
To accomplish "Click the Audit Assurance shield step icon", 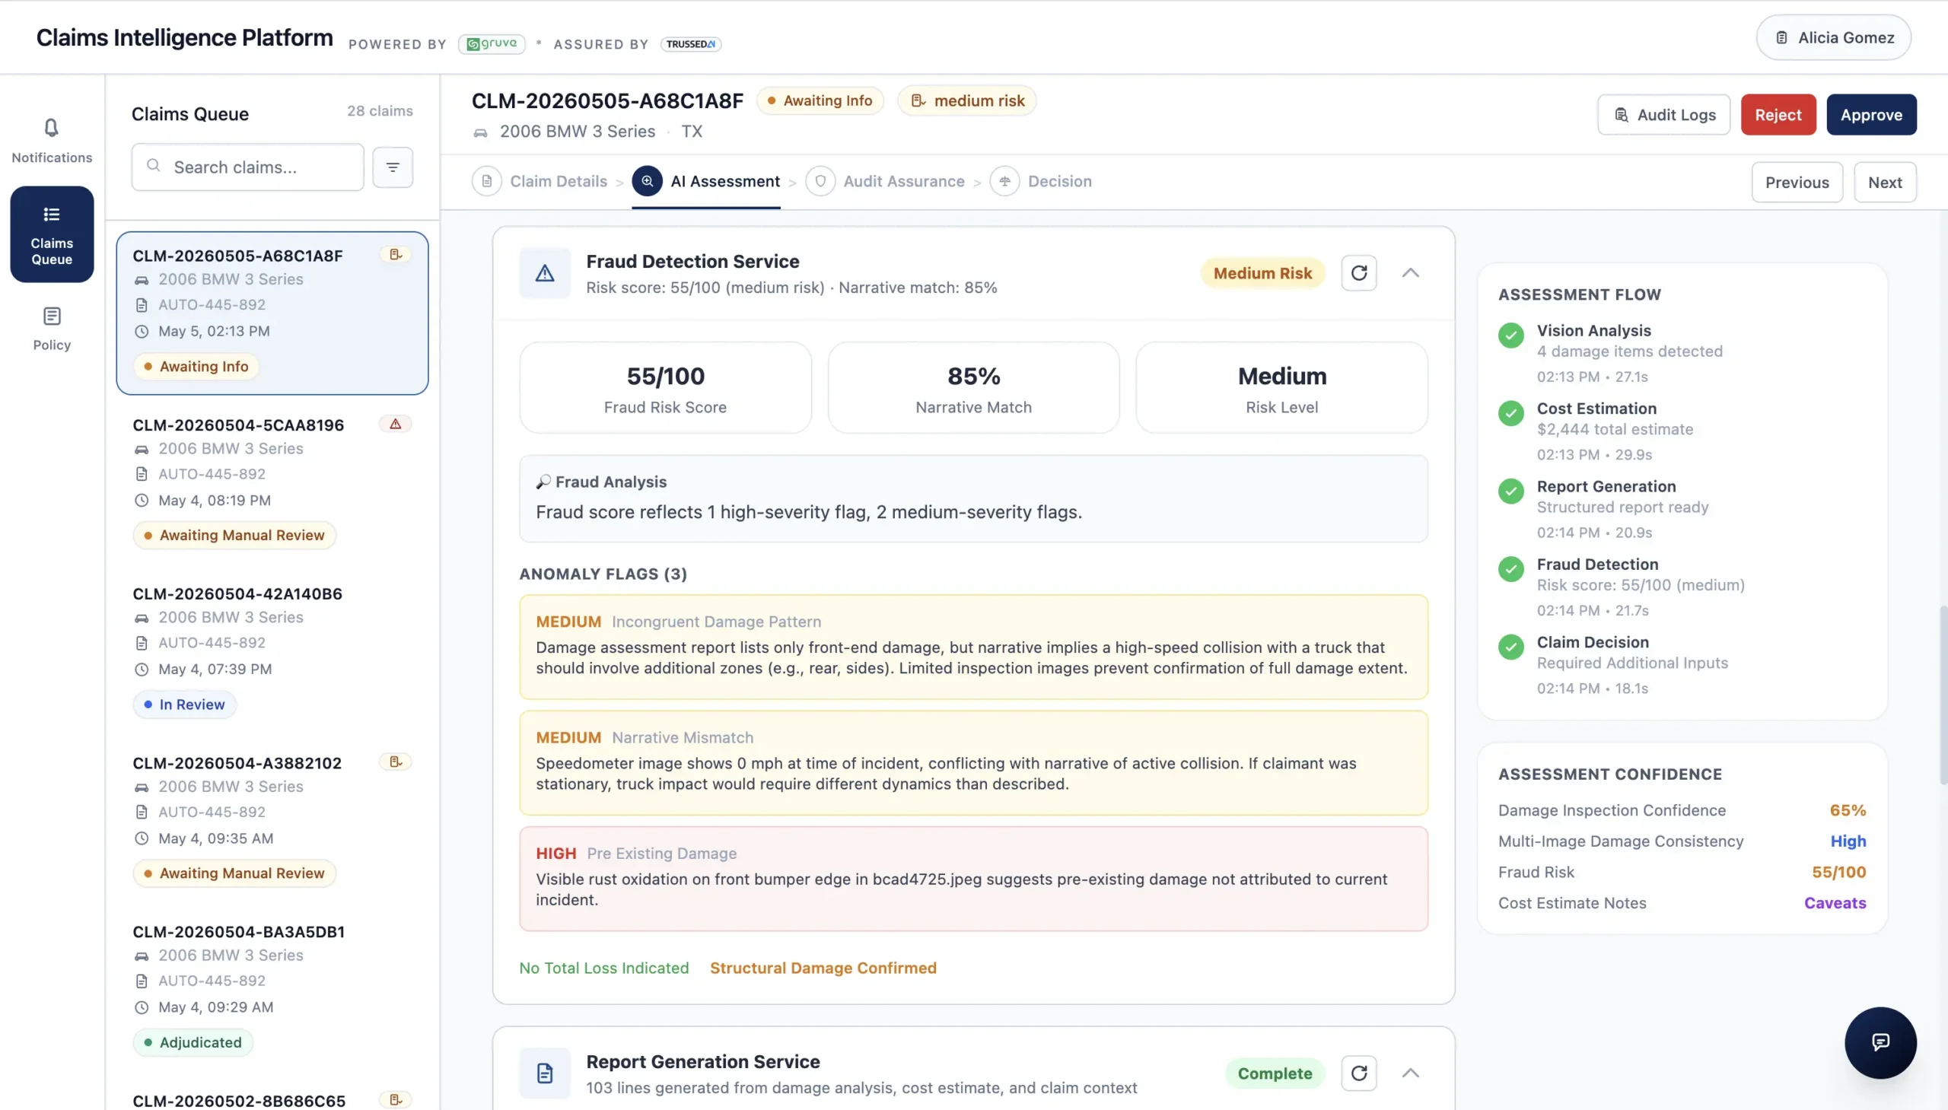I will pyautogui.click(x=820, y=181).
